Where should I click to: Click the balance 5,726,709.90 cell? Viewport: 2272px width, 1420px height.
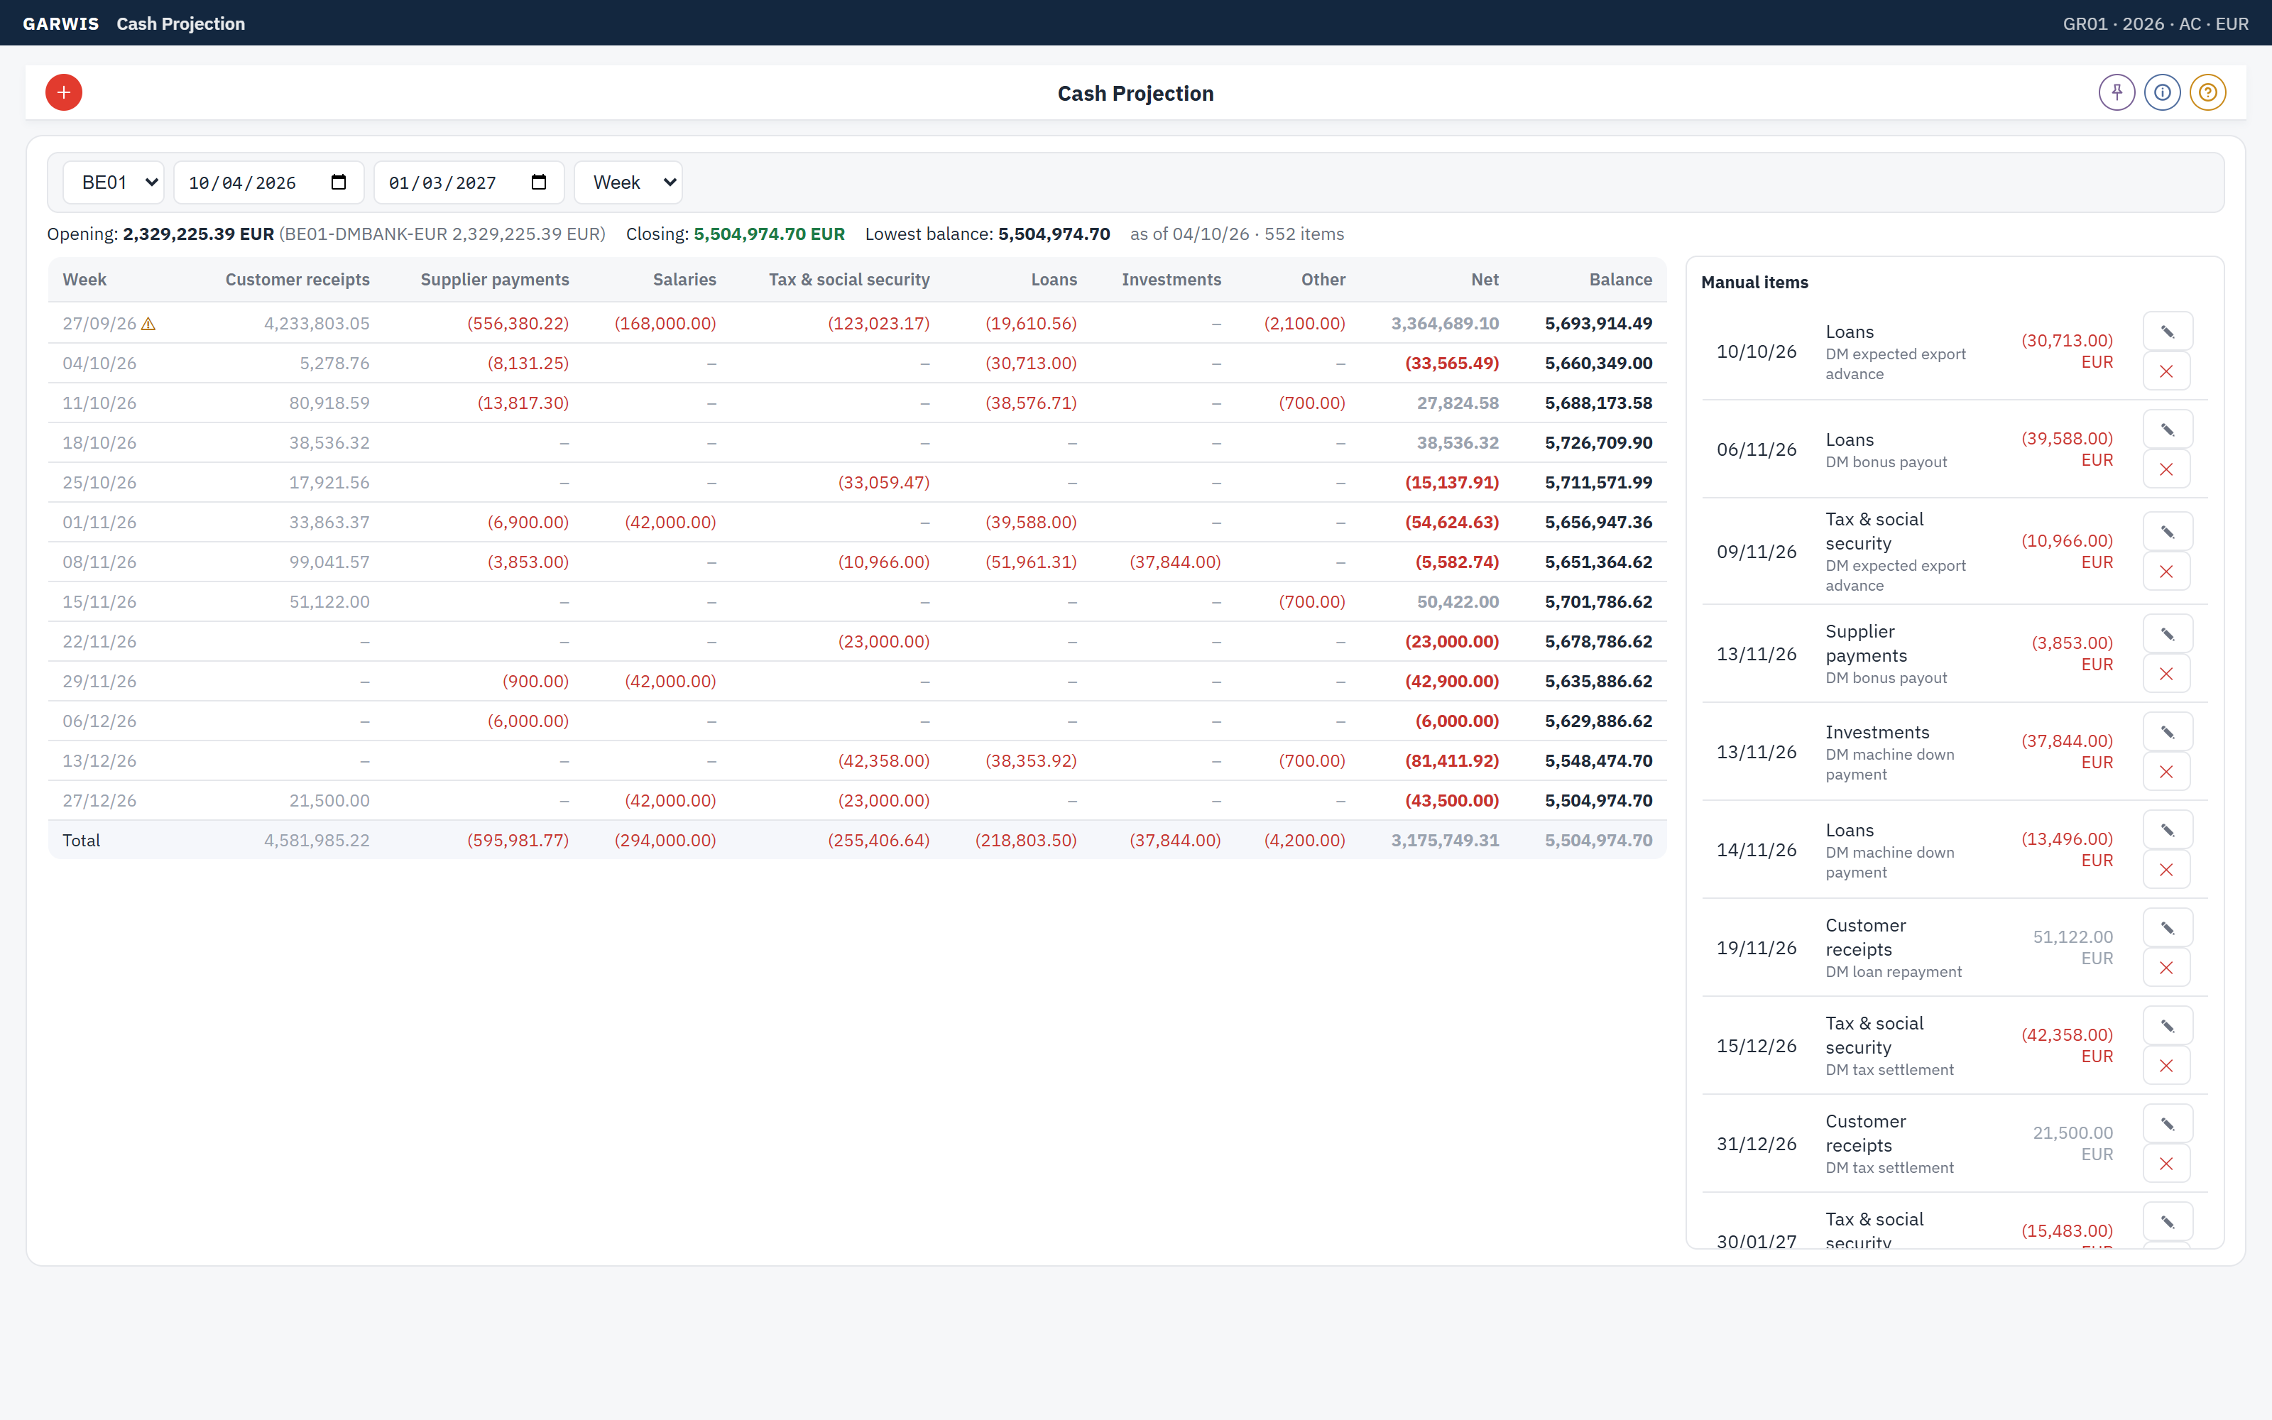[x=1599, y=442]
